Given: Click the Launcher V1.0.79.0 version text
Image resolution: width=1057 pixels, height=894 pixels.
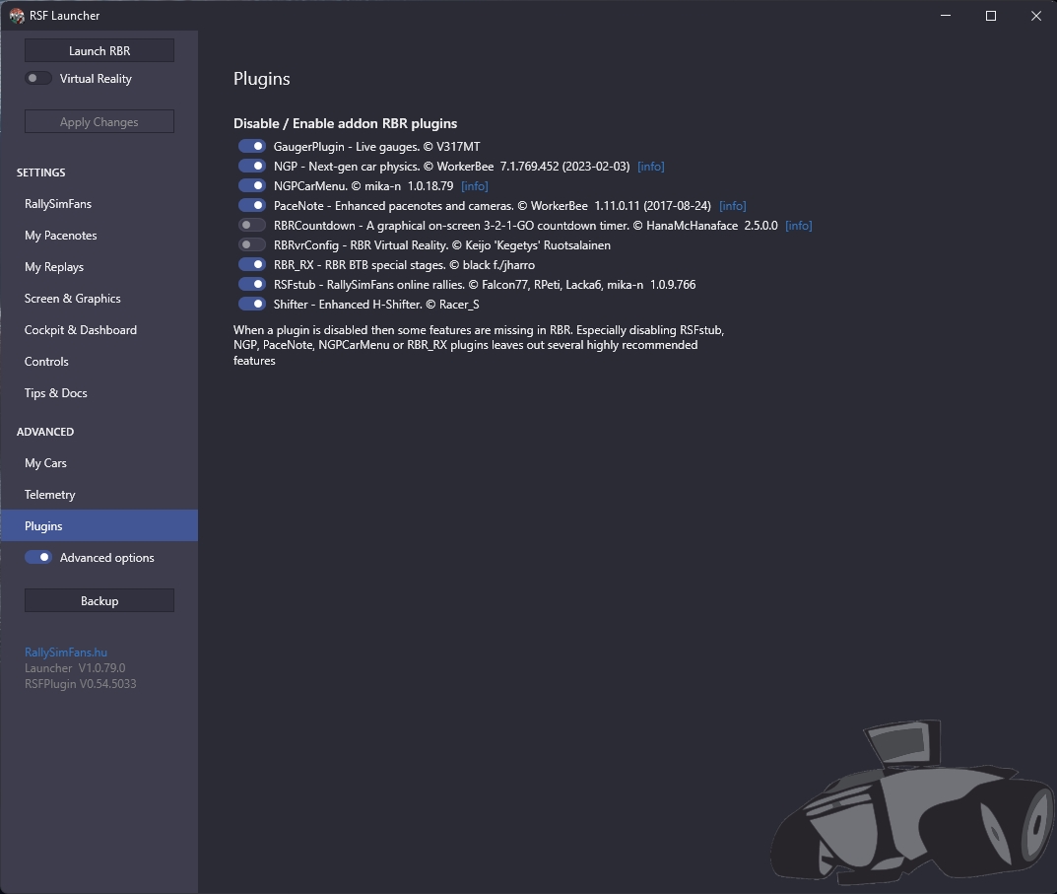Looking at the screenshot, I should tap(75, 668).
